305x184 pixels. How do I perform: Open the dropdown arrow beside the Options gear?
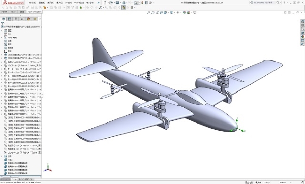click(x=154, y=3)
